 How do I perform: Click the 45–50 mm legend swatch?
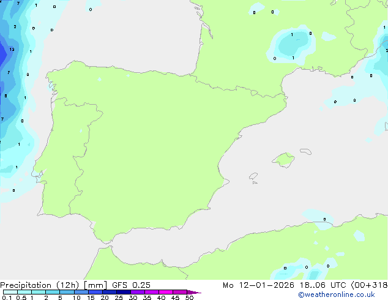[x=180, y=292]
